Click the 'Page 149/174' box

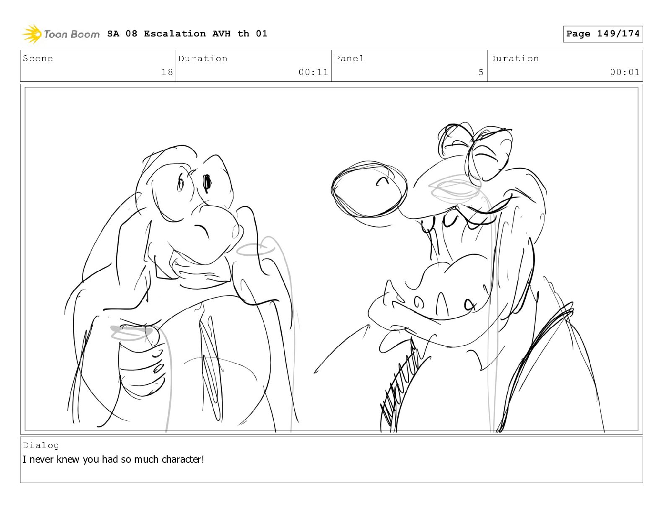tap(603, 34)
